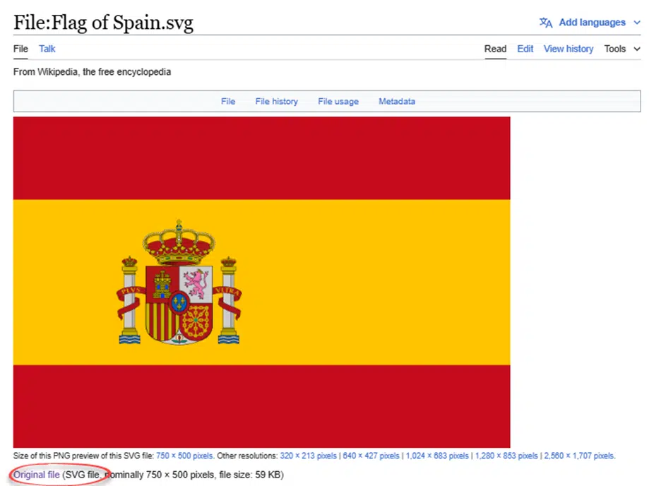Open the Tools dropdown menu
The width and height of the screenshot is (649, 486).
pyautogui.click(x=622, y=49)
